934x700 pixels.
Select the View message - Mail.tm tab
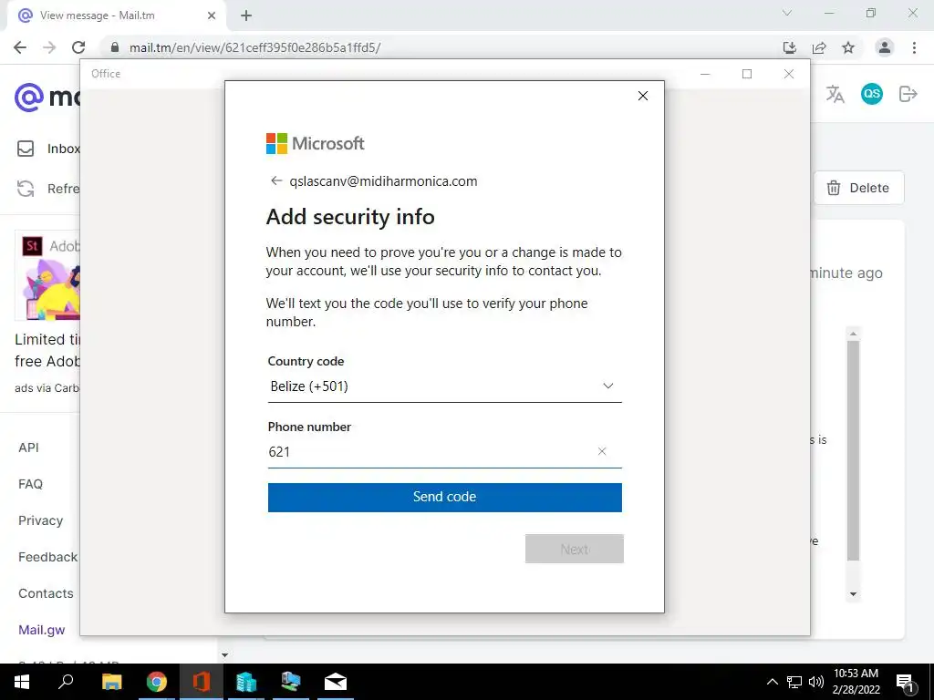pos(116,15)
